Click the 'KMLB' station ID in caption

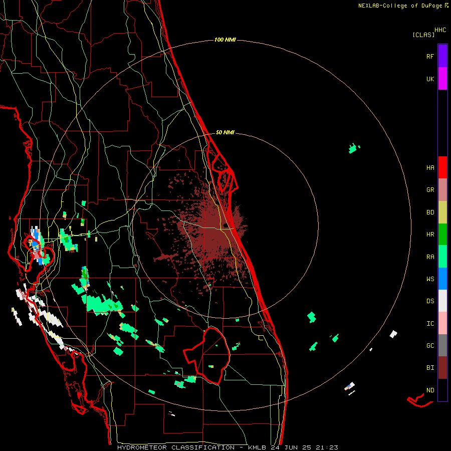pyautogui.click(x=257, y=447)
